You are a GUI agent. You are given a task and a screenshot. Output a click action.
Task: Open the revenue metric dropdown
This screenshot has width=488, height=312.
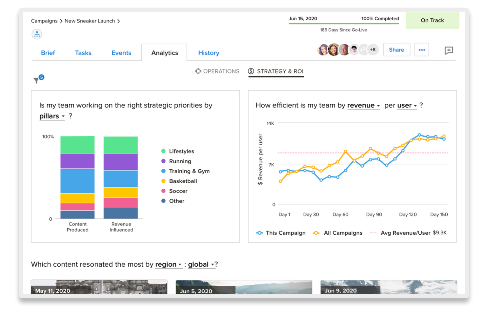coord(363,106)
